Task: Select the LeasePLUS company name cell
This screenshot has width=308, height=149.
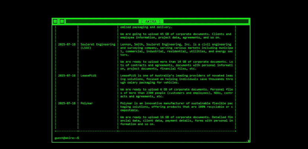Action: point(89,75)
